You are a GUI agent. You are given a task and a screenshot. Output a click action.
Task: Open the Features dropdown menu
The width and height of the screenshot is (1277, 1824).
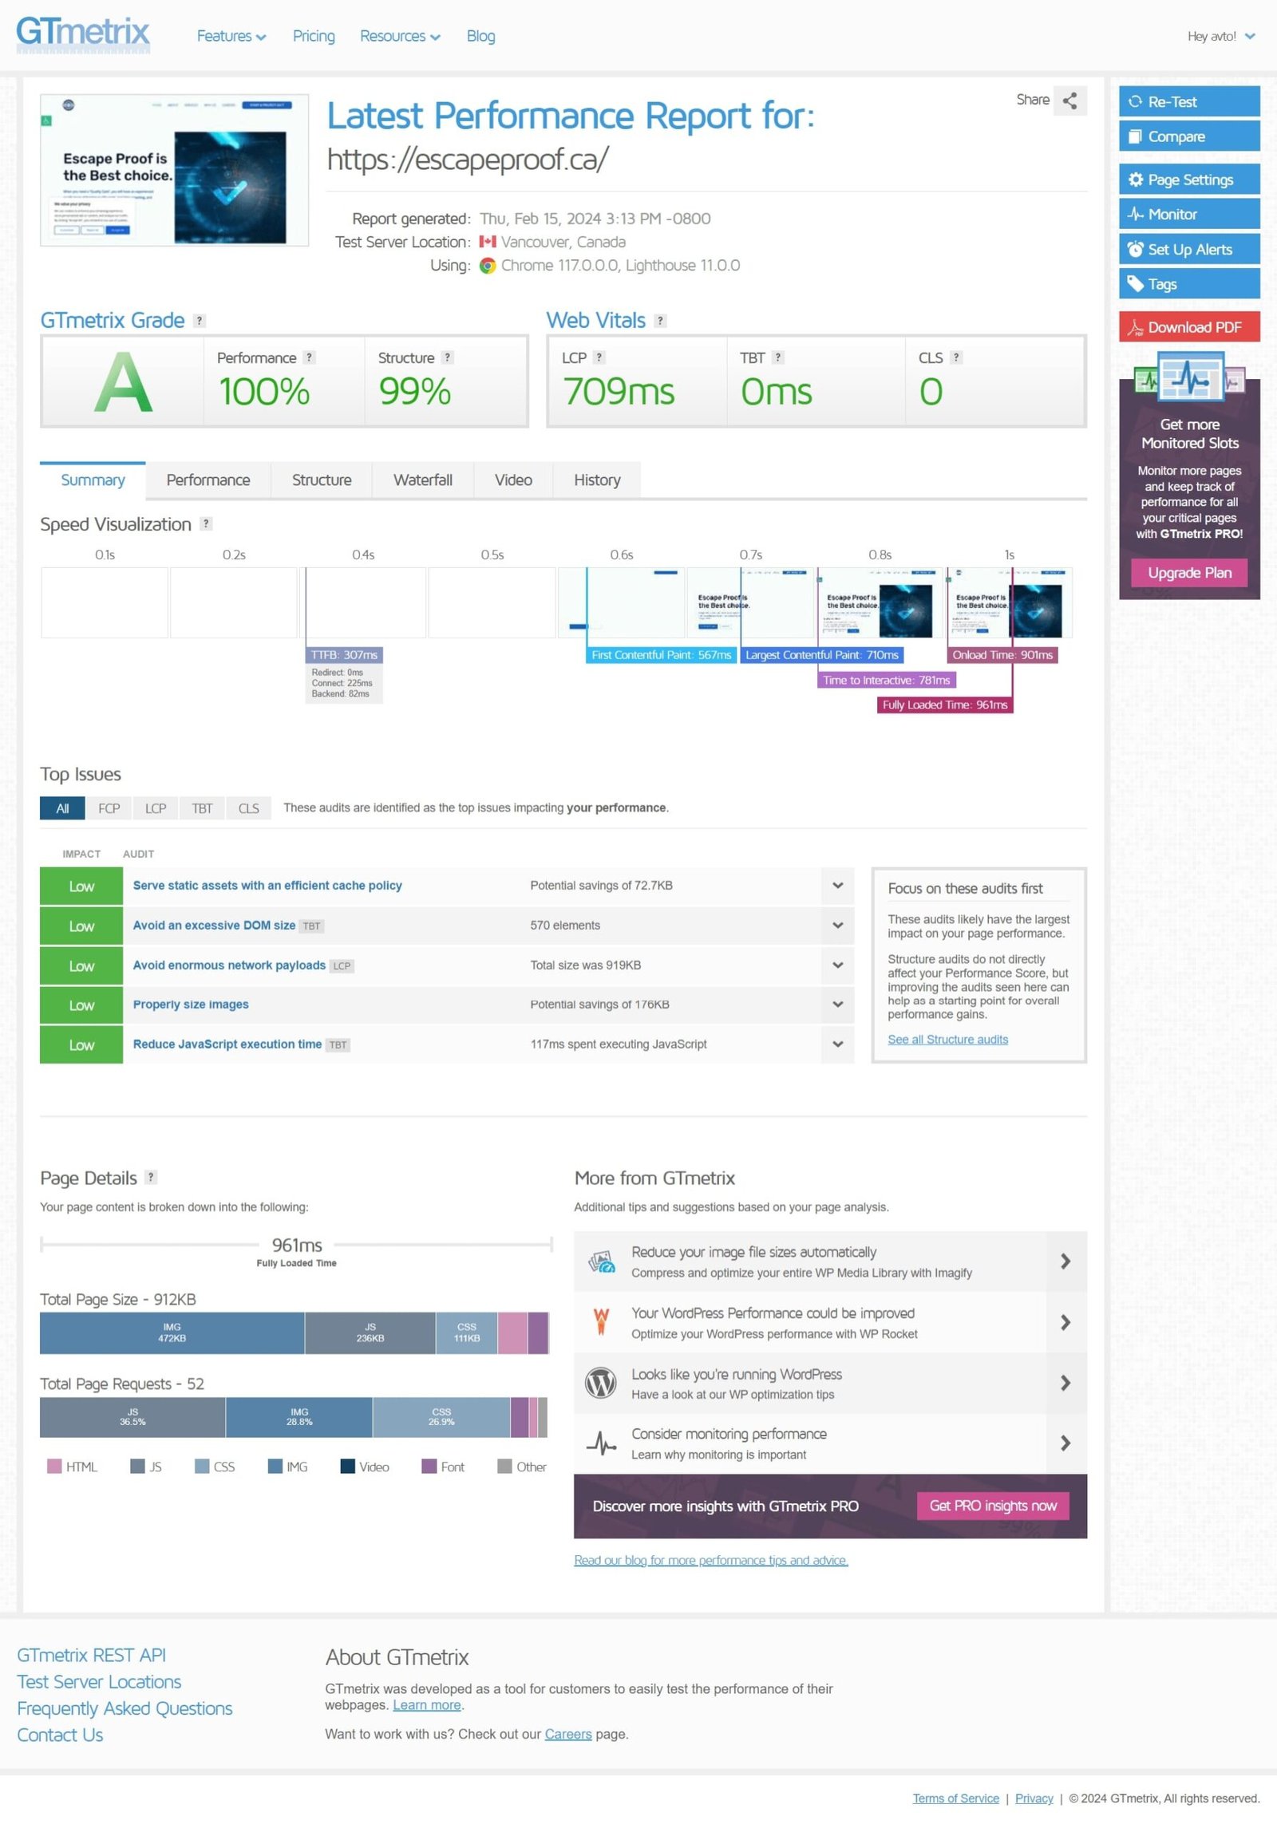click(231, 36)
